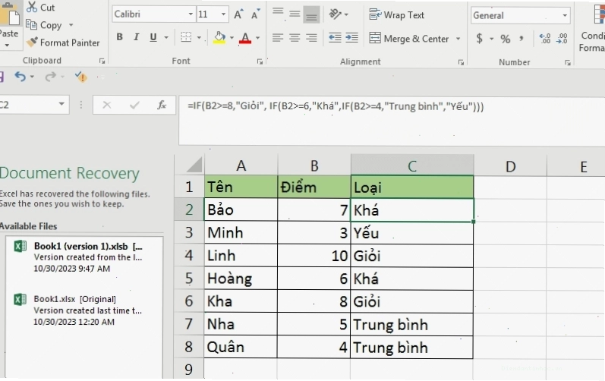Click Decrease Decimal icon
The image size is (605, 381).
pos(562,38)
